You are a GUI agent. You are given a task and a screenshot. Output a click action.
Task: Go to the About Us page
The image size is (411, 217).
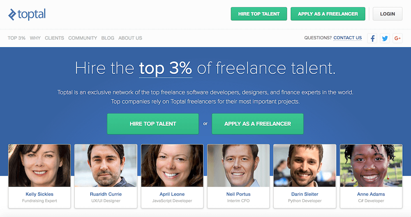tap(130, 38)
